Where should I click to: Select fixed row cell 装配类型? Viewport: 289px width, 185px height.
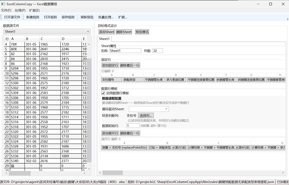133,80
